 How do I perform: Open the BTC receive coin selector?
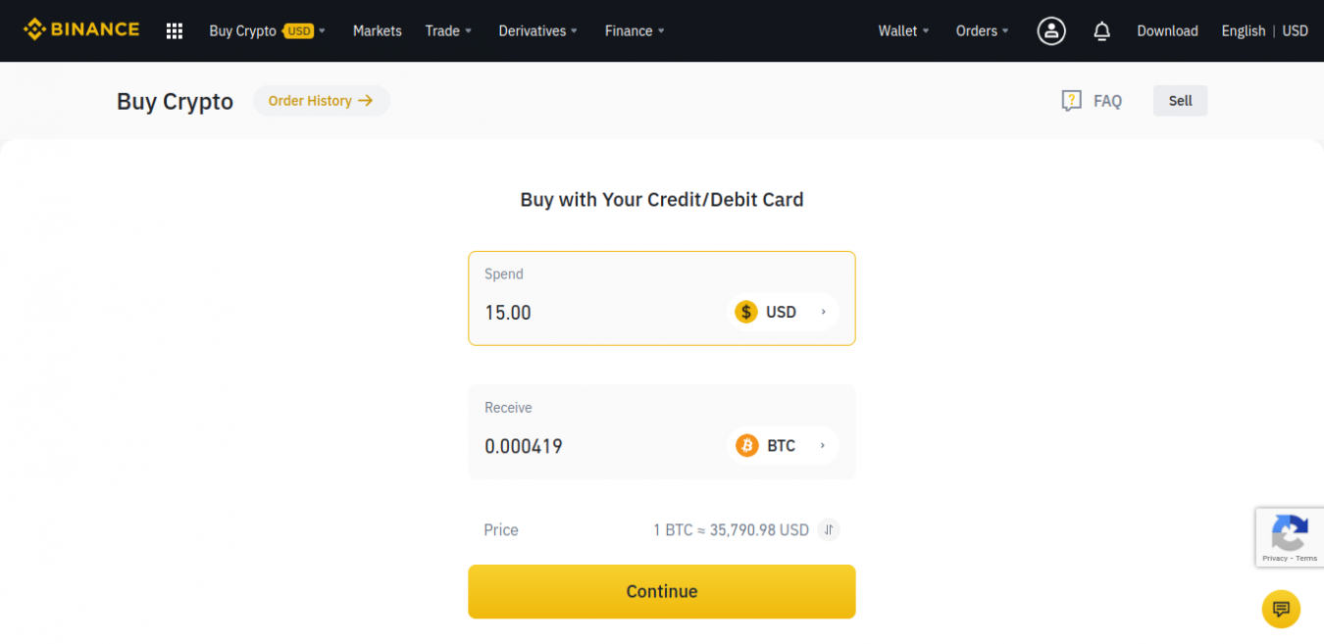[x=783, y=446]
